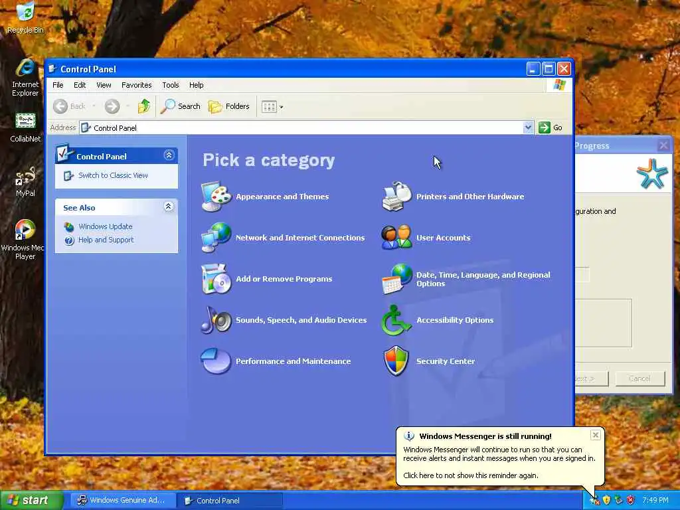680x510 pixels.
Task: Open CollabNet desktop shortcut
Action: point(25,128)
